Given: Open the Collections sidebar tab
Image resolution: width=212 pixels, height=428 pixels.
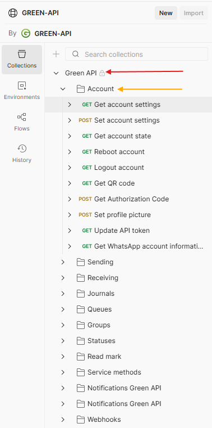Looking at the screenshot, I should [22, 60].
